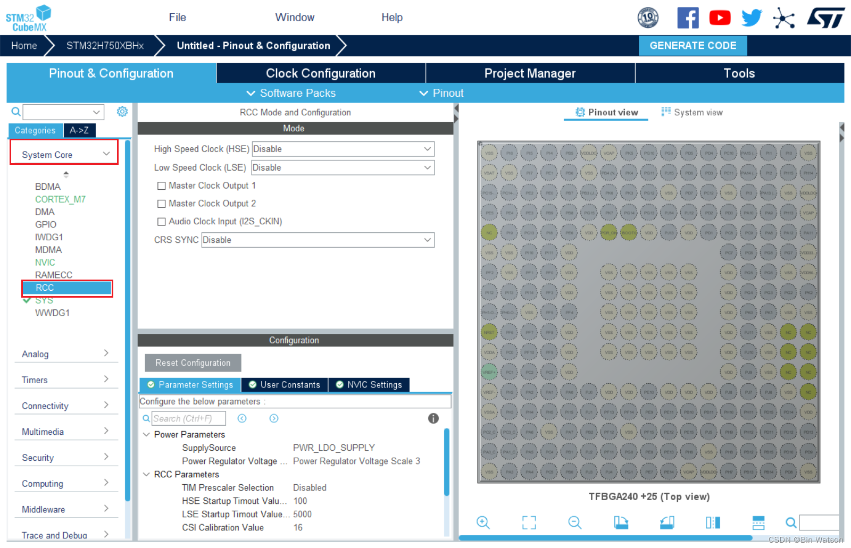This screenshot has height=548, width=851.
Task: Click the STM32CubeMX logo
Action: 28,18
